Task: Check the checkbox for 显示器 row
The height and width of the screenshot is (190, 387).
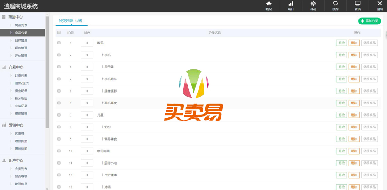Action: point(59,67)
